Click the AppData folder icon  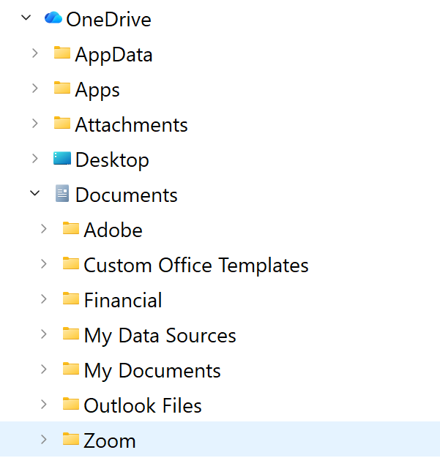click(62, 53)
